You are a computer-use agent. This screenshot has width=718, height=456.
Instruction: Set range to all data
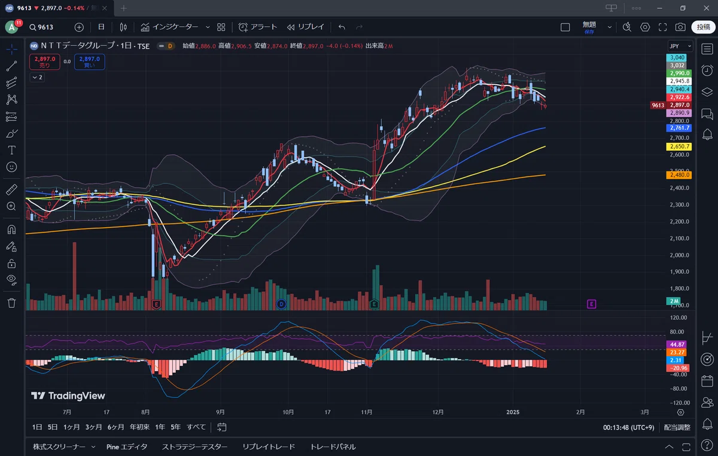196,427
